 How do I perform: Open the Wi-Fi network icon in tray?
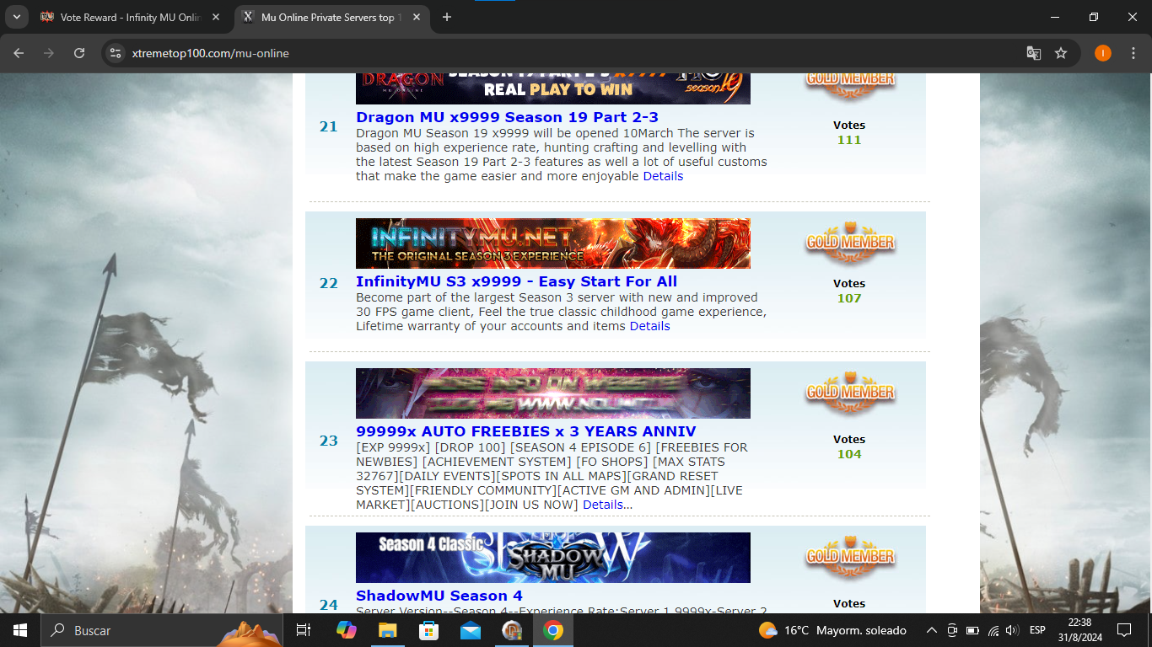[993, 630]
